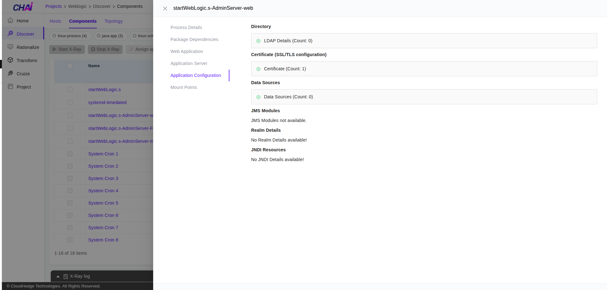Click the X-Ray log icon
607x290 pixels.
(x=66, y=276)
